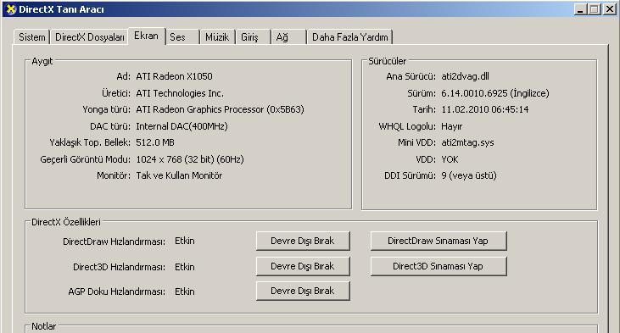Open the DirectX Dosyaları tab
Image resolution: width=620 pixels, height=333 pixels.
click(x=90, y=37)
